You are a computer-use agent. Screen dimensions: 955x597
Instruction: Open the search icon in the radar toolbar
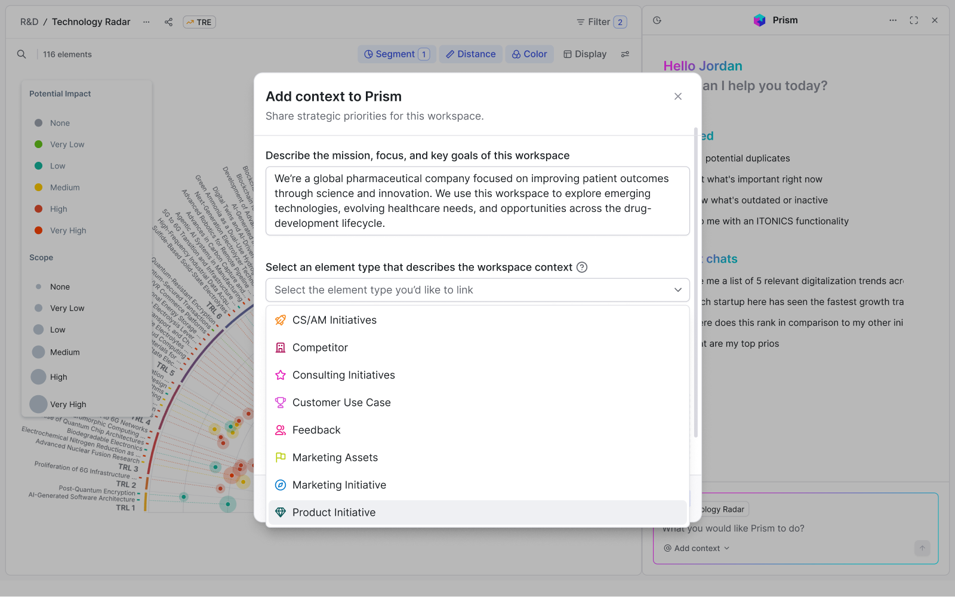(21, 54)
